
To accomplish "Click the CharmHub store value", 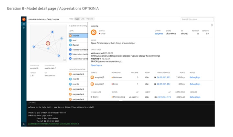I will (171, 34).
